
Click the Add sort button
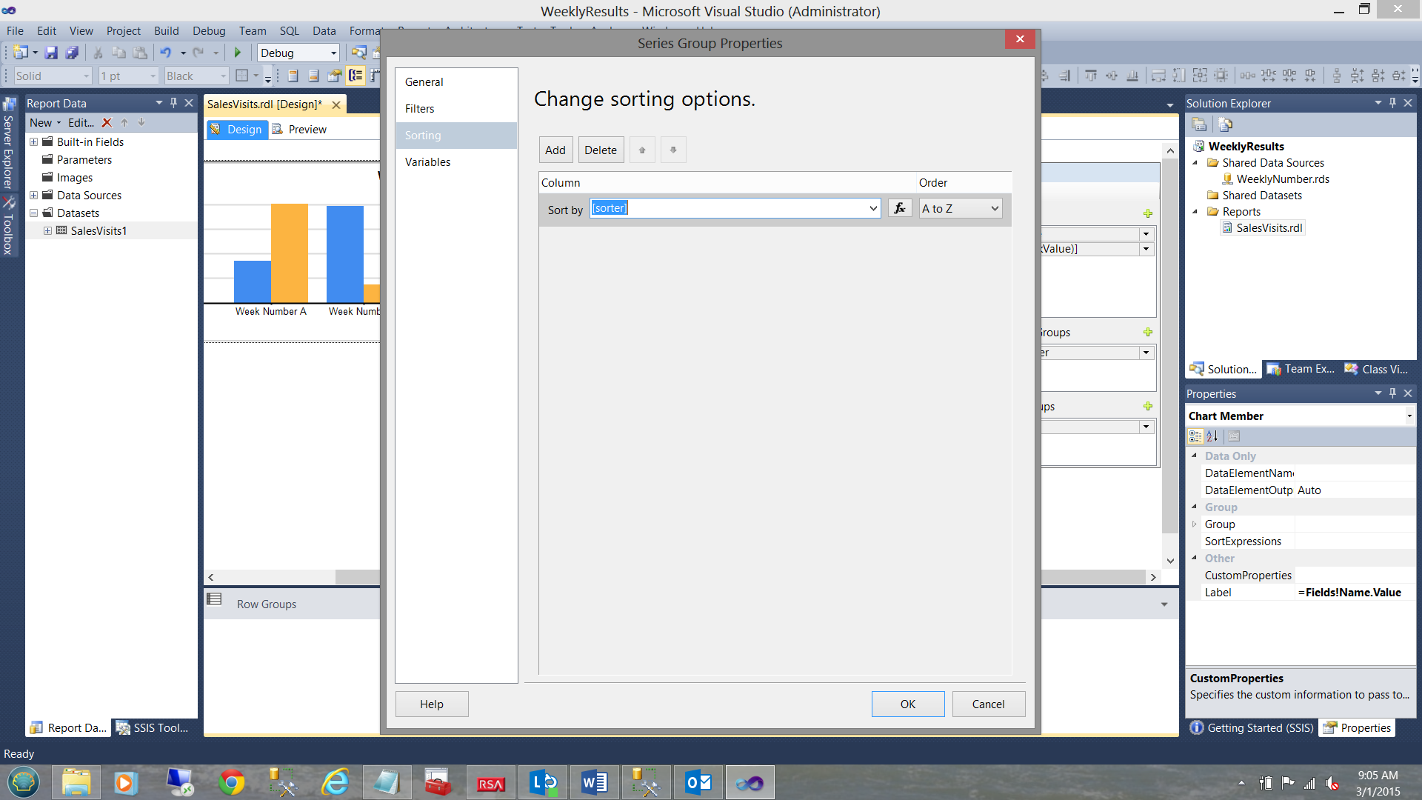[x=555, y=150]
